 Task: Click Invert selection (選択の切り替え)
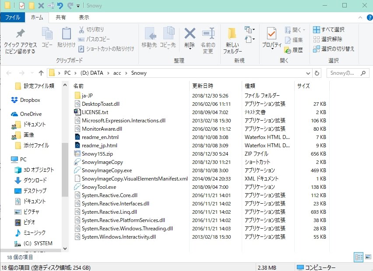click(x=334, y=49)
